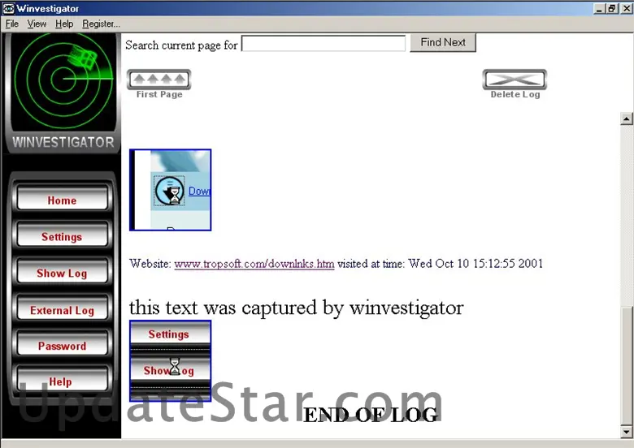Open the download page screenshot thumbnail
This screenshot has height=448, width=634.
pyautogui.click(x=170, y=190)
